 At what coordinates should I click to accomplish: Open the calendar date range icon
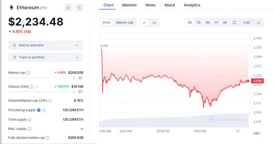pos(234,23)
